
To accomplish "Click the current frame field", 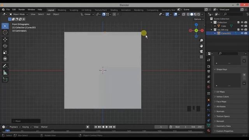I will (161, 127).
